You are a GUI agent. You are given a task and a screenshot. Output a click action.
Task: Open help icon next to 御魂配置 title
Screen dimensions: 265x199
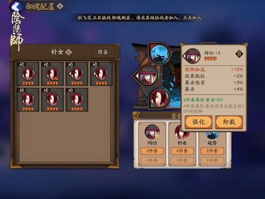(x=60, y=6)
